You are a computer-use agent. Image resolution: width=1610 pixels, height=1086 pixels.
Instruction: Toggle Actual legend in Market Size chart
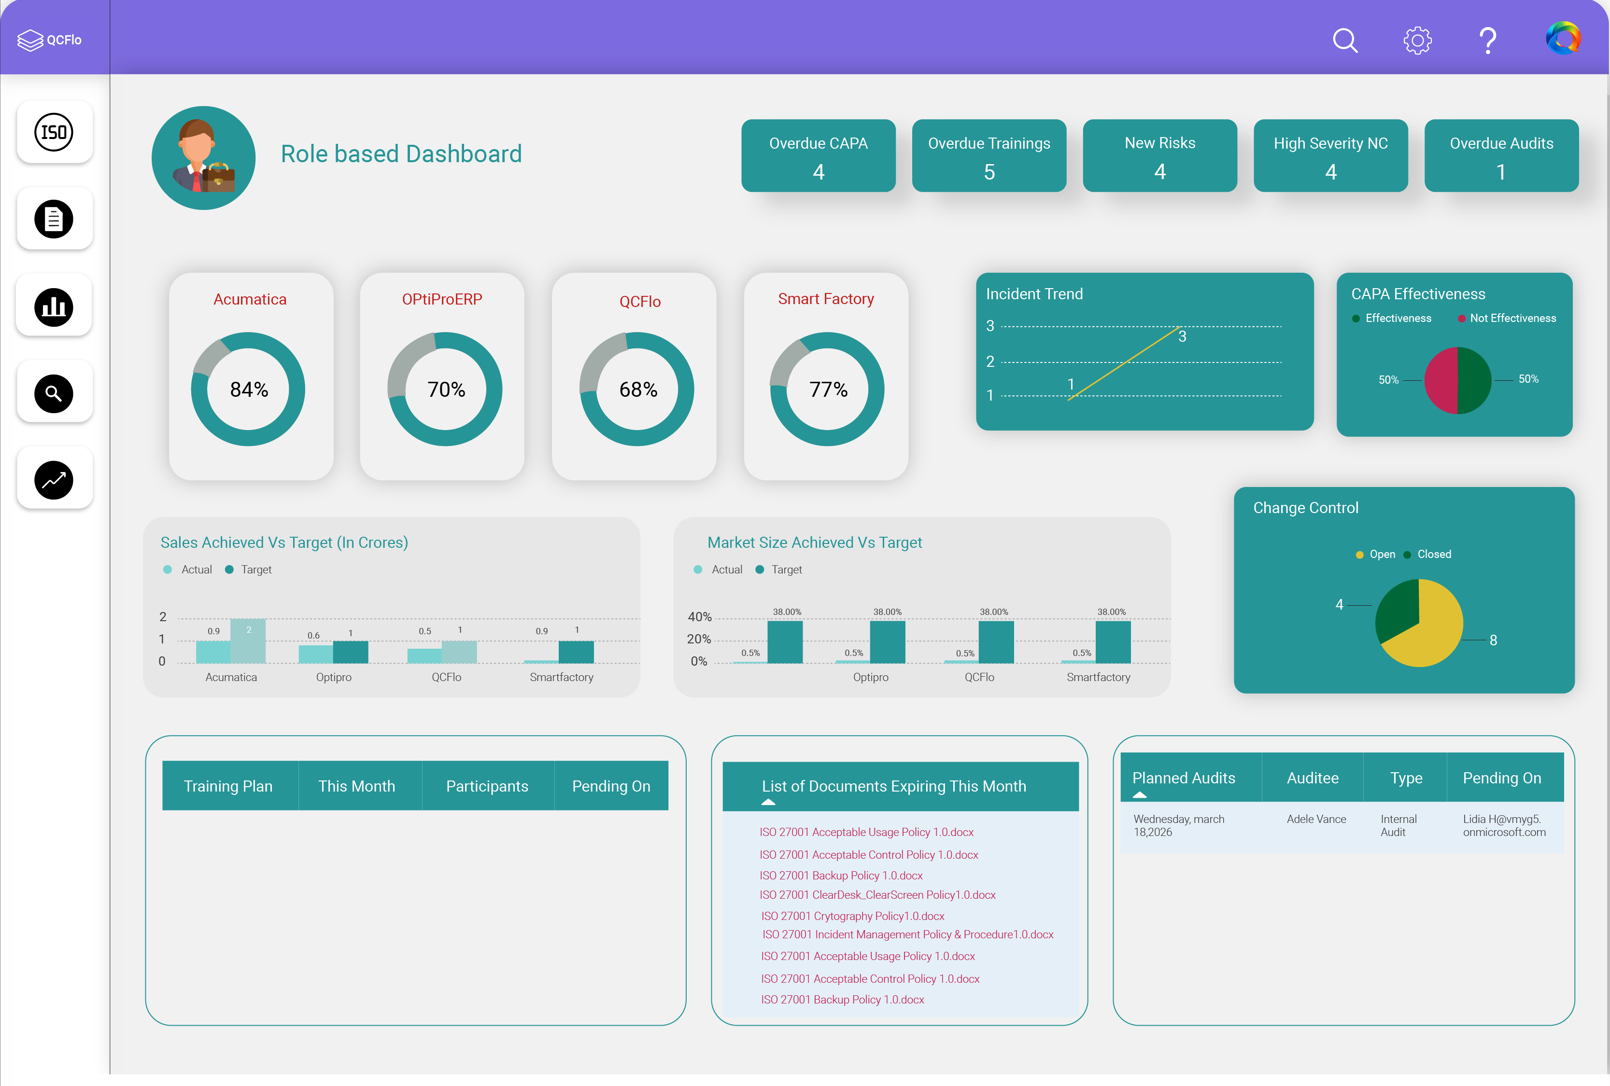(x=719, y=570)
